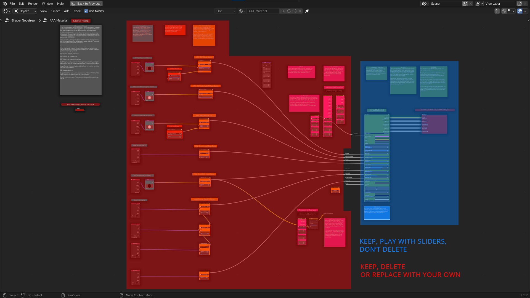Uncheck the Use Nodes checkbox
Image resolution: width=530 pixels, height=298 pixels.
(86, 11)
